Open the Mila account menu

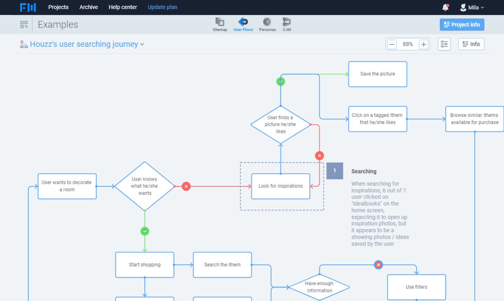tap(472, 7)
